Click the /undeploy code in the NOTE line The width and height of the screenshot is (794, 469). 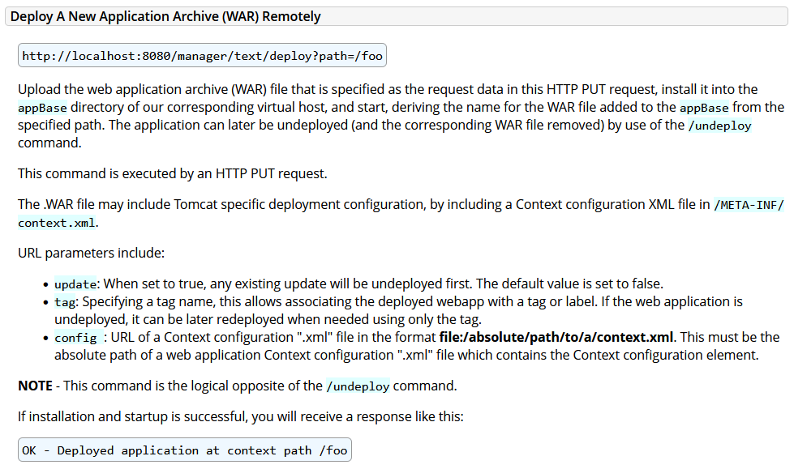point(358,386)
